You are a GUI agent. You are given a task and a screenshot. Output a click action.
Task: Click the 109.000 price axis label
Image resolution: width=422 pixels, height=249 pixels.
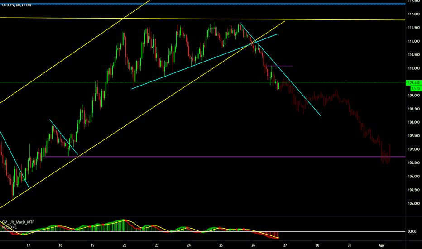pyautogui.click(x=414, y=95)
